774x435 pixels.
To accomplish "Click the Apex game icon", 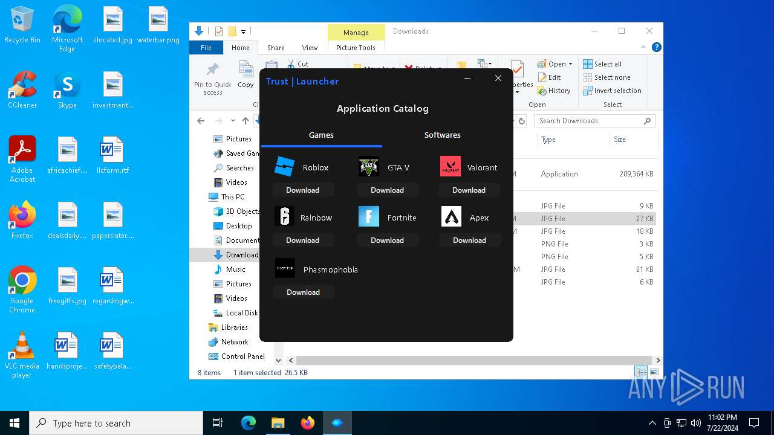I will point(451,216).
